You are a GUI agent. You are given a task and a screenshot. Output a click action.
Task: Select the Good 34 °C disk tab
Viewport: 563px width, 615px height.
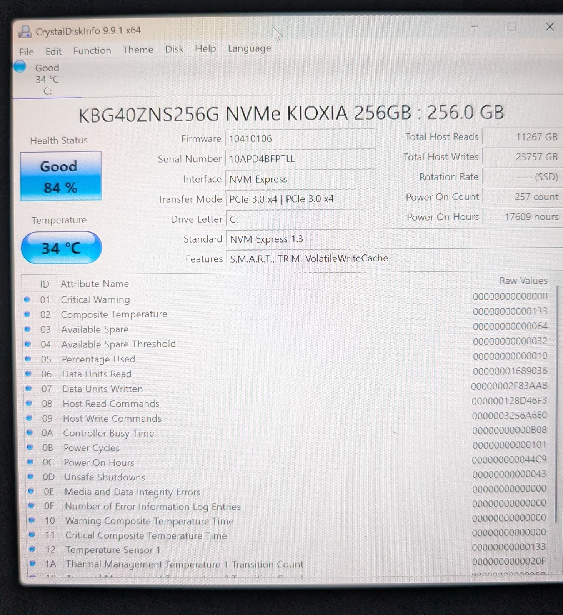click(47, 79)
